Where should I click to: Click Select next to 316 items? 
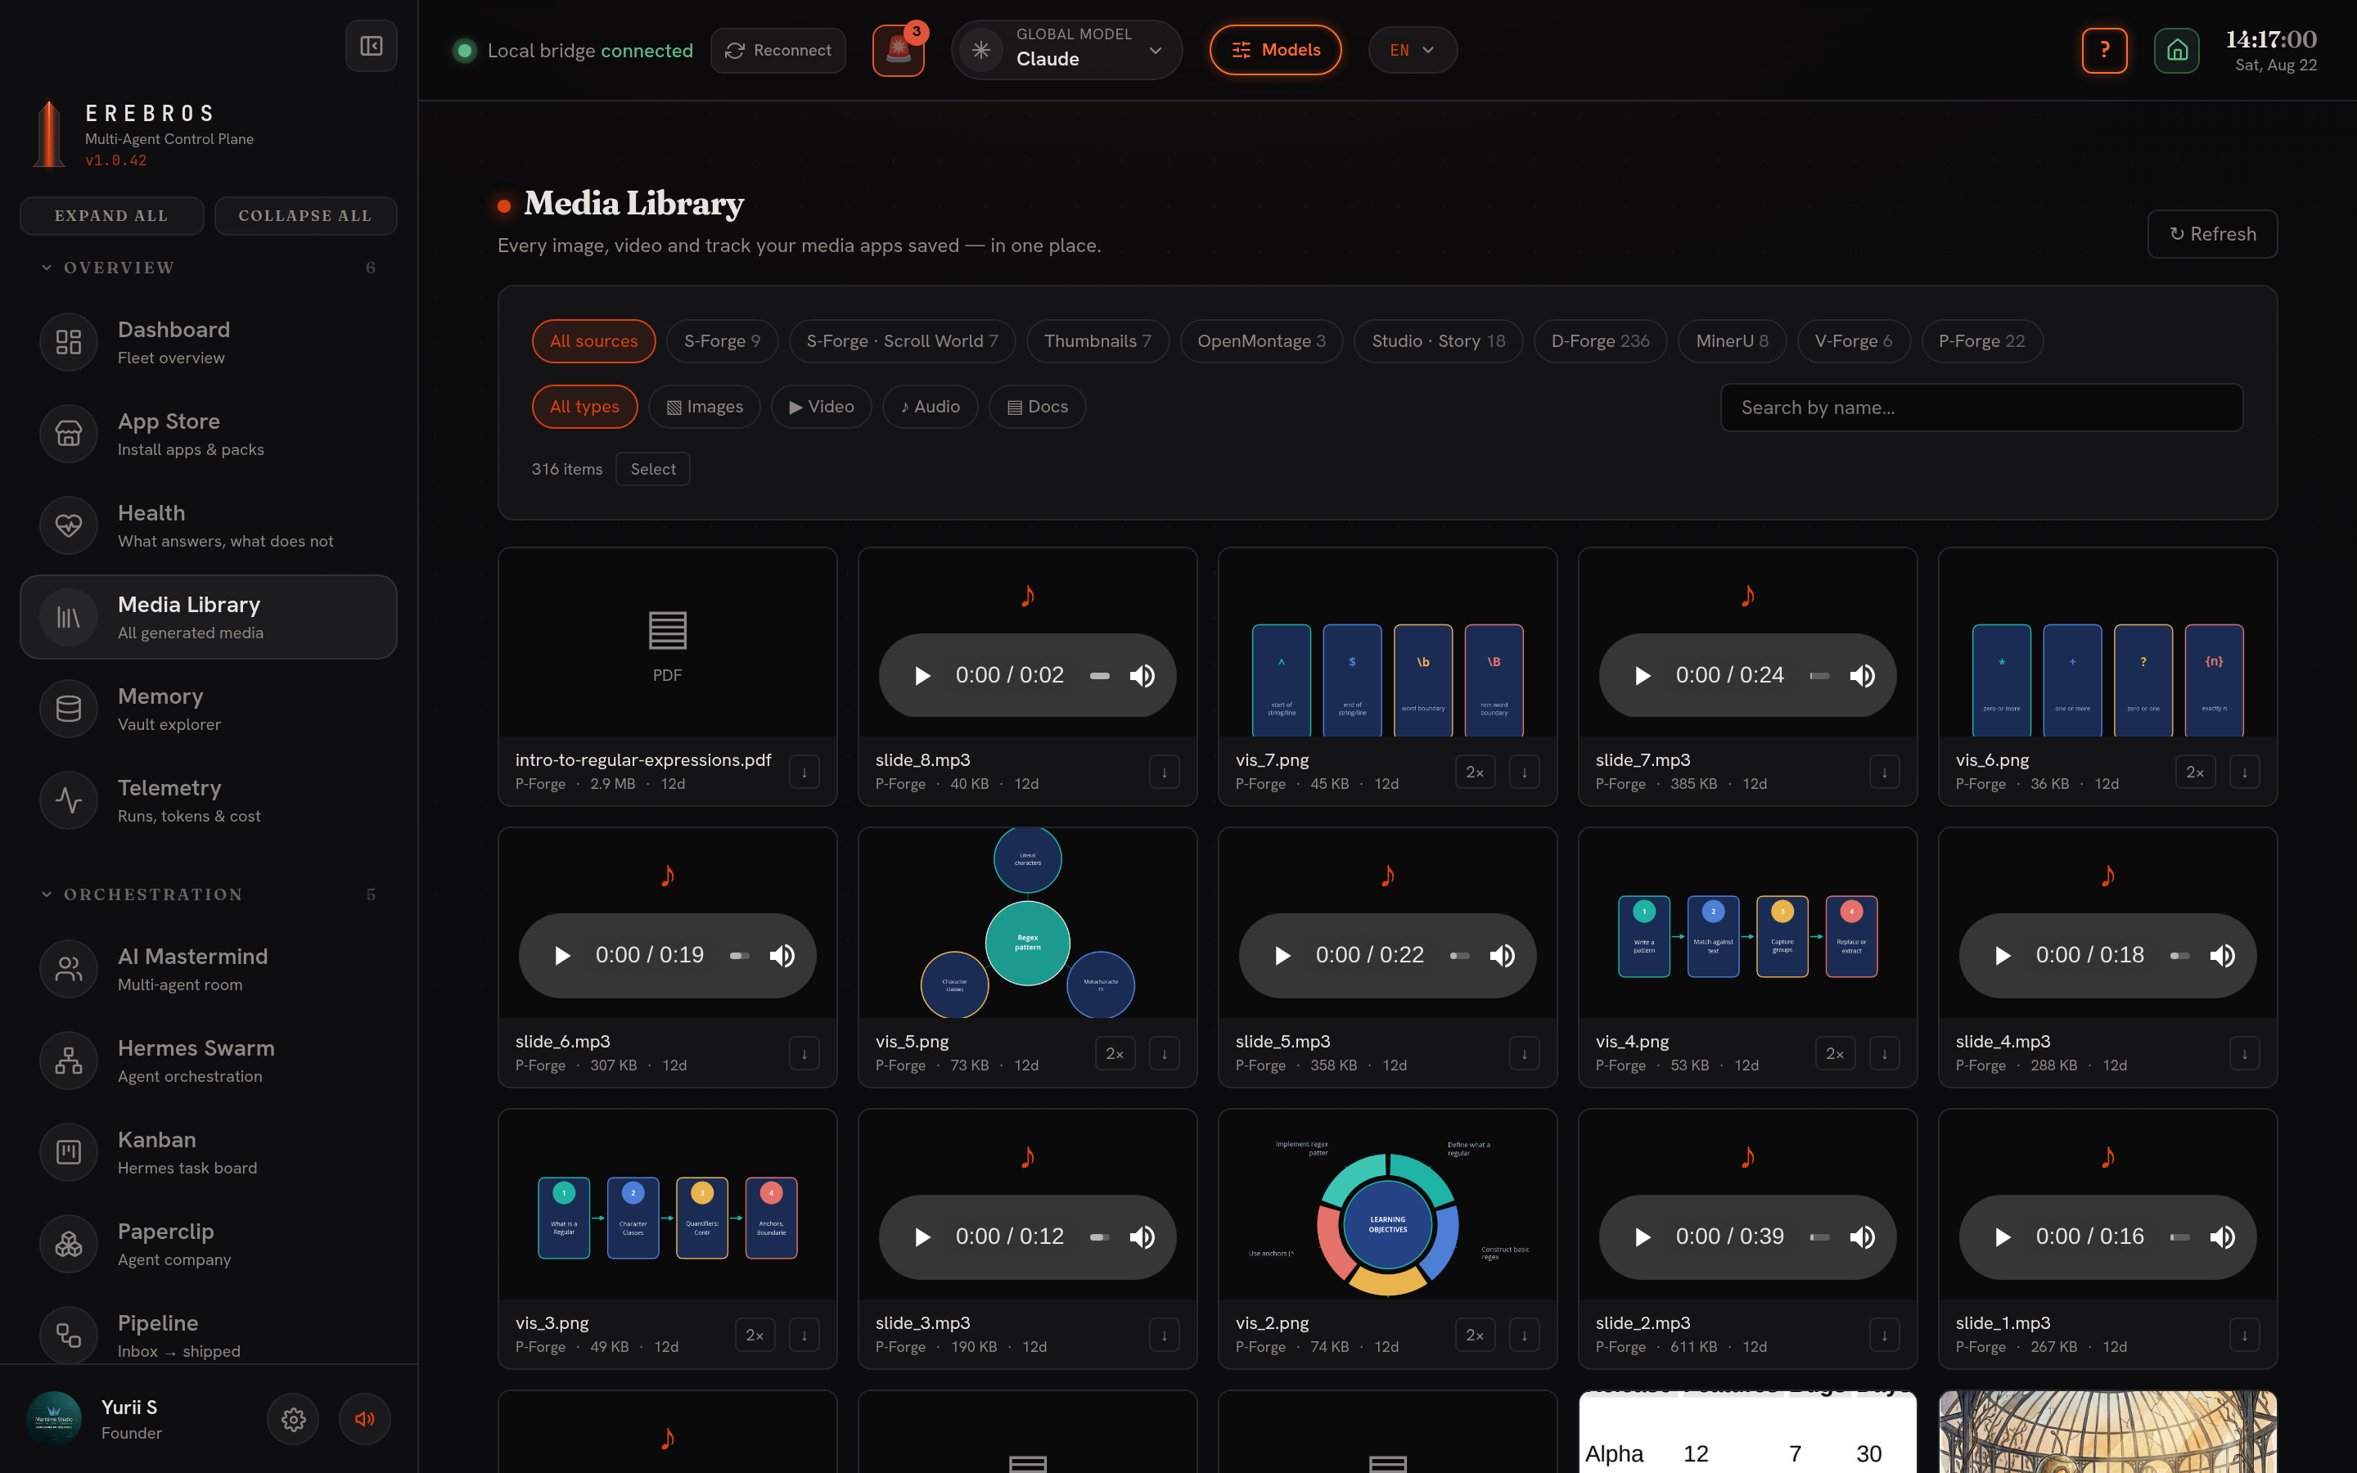tap(652, 469)
